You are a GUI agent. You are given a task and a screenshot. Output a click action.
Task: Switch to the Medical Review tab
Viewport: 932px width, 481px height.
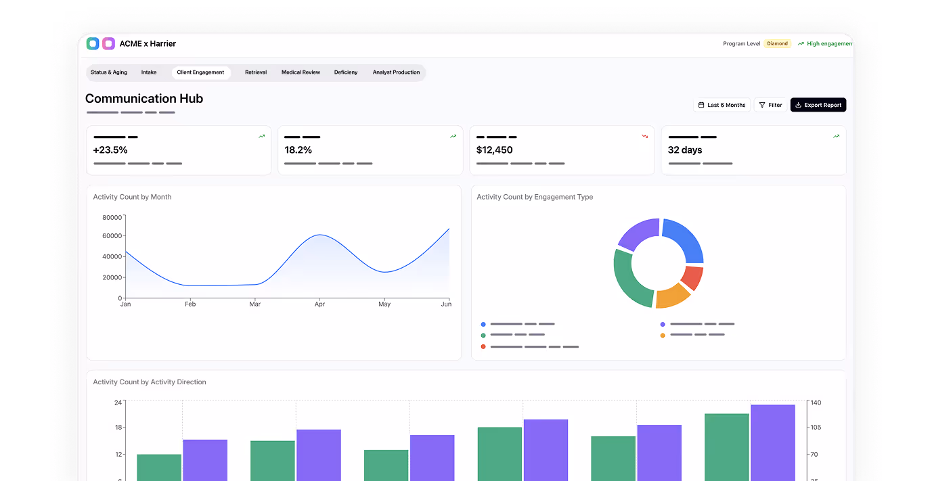(301, 72)
